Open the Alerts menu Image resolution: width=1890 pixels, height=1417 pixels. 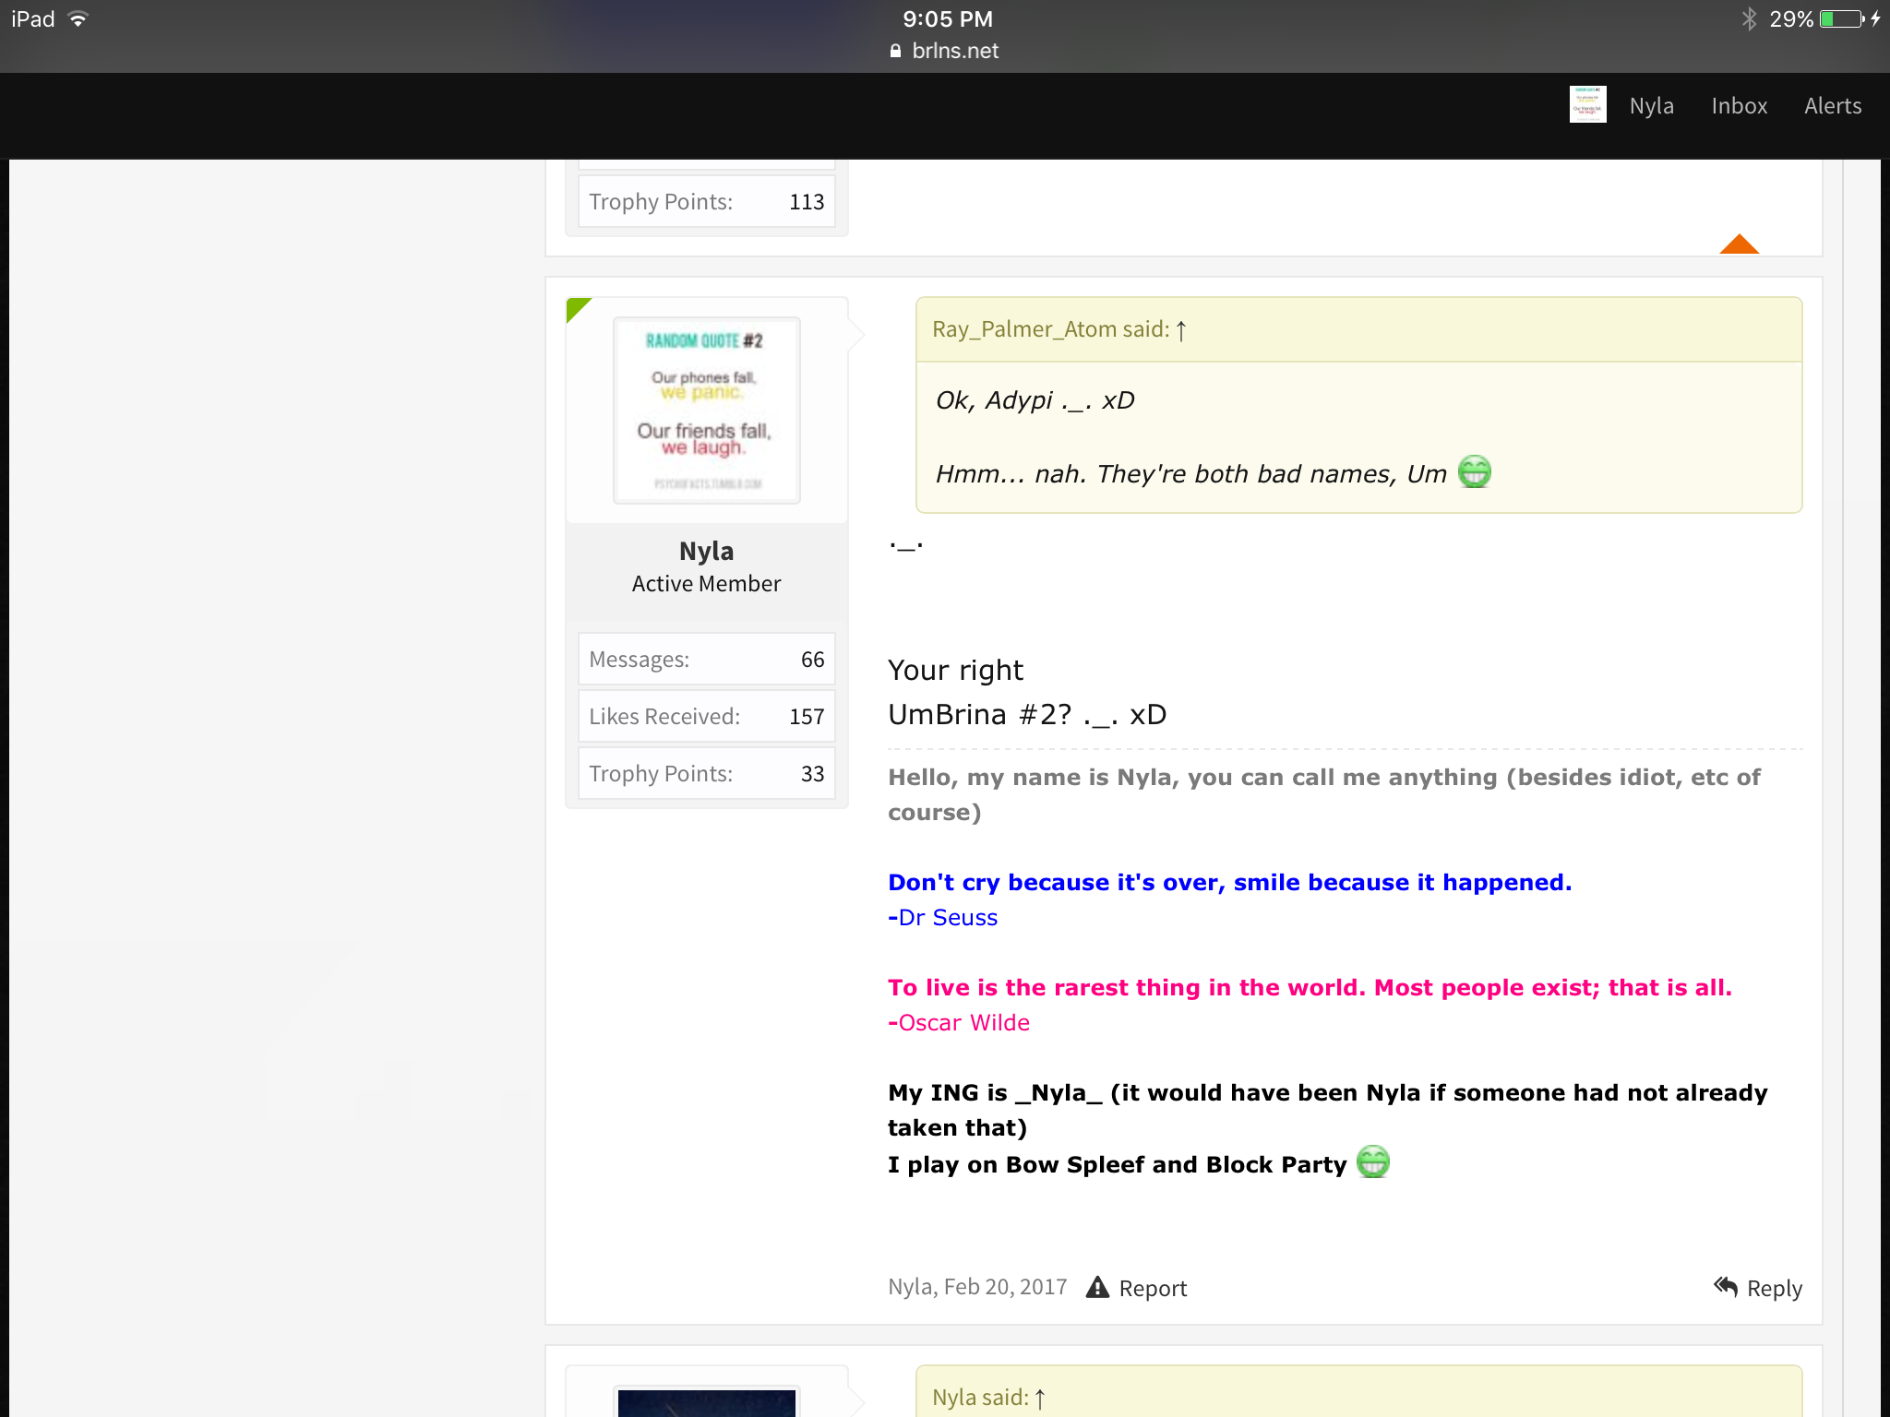point(1833,106)
